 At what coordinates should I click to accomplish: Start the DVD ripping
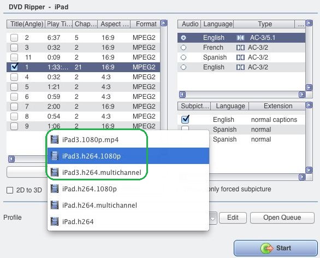276,248
